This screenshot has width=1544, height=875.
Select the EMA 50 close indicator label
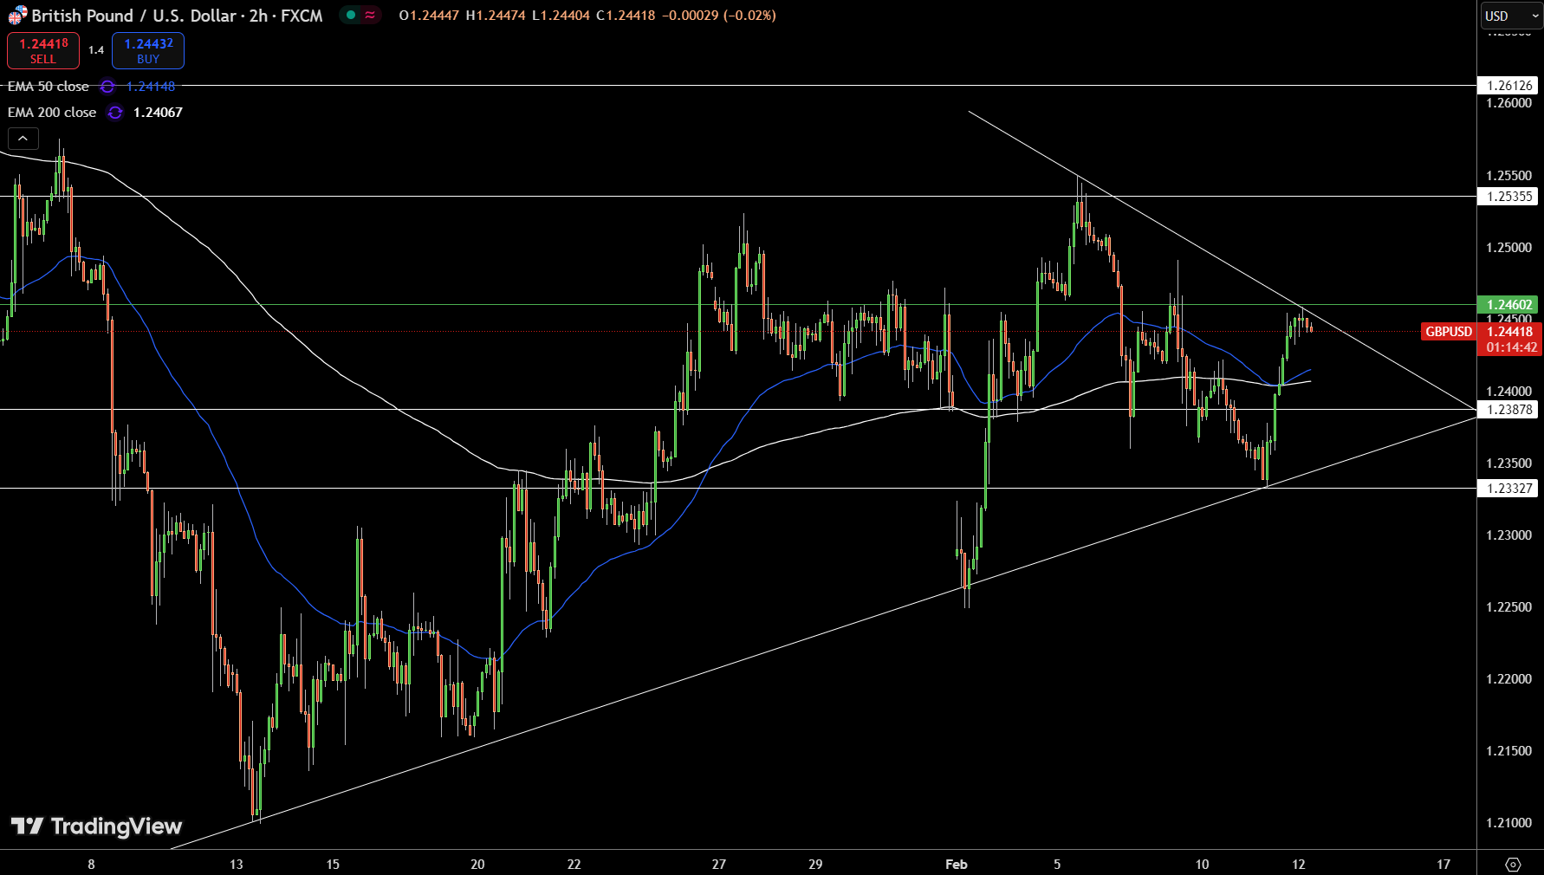tap(49, 87)
